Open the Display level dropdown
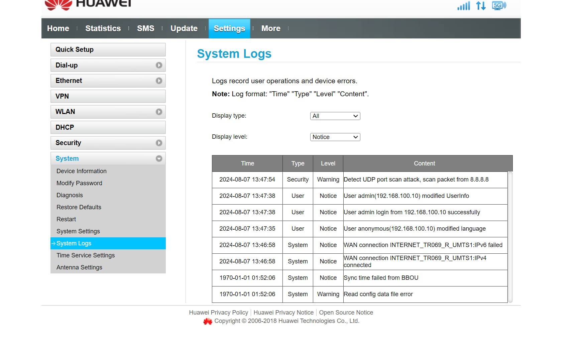 point(335,137)
